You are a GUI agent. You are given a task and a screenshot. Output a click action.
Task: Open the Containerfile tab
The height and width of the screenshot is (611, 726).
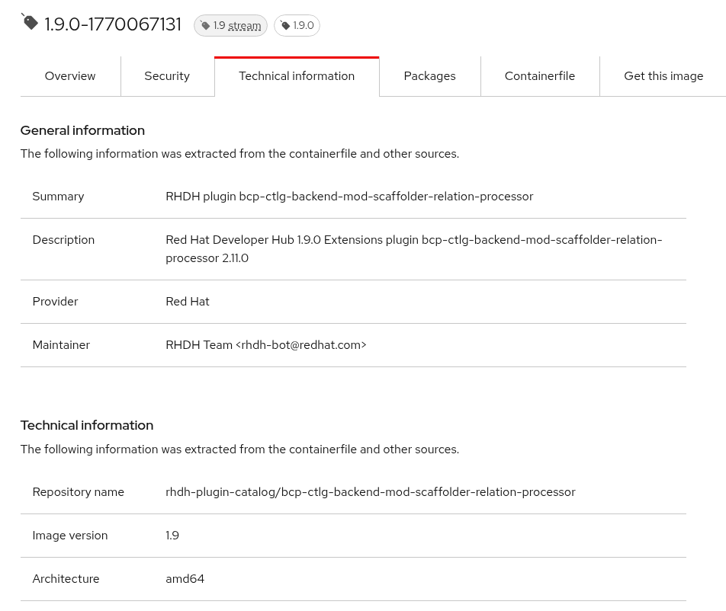point(540,76)
